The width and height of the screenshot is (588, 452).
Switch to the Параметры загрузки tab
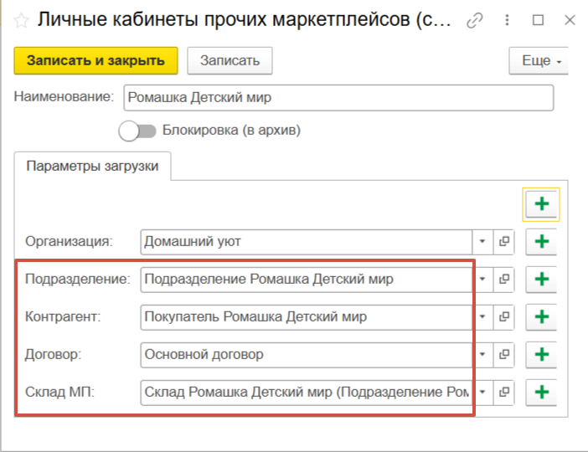click(93, 166)
